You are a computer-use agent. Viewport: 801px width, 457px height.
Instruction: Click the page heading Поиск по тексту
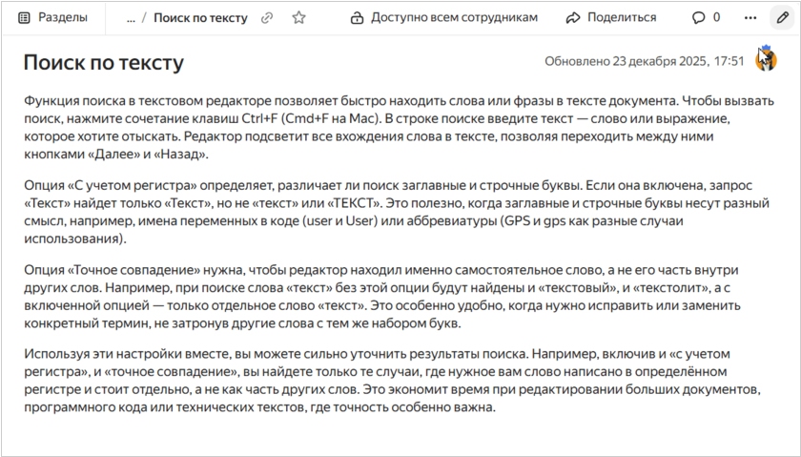[x=103, y=63]
